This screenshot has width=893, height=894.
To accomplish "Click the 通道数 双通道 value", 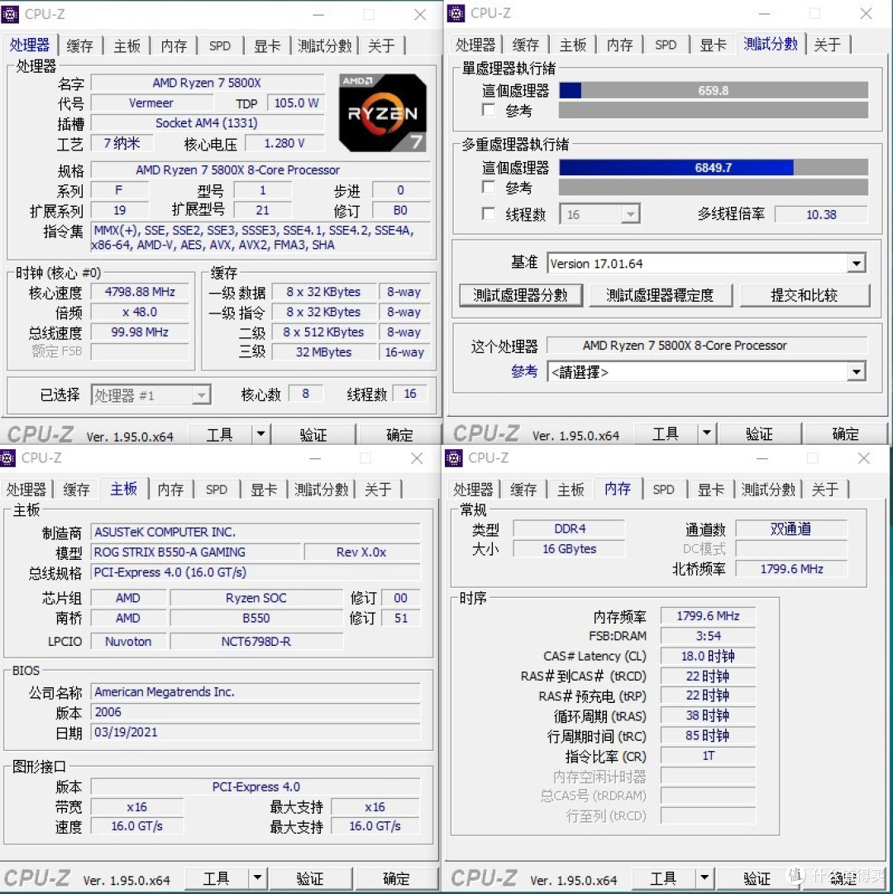I will point(791,528).
